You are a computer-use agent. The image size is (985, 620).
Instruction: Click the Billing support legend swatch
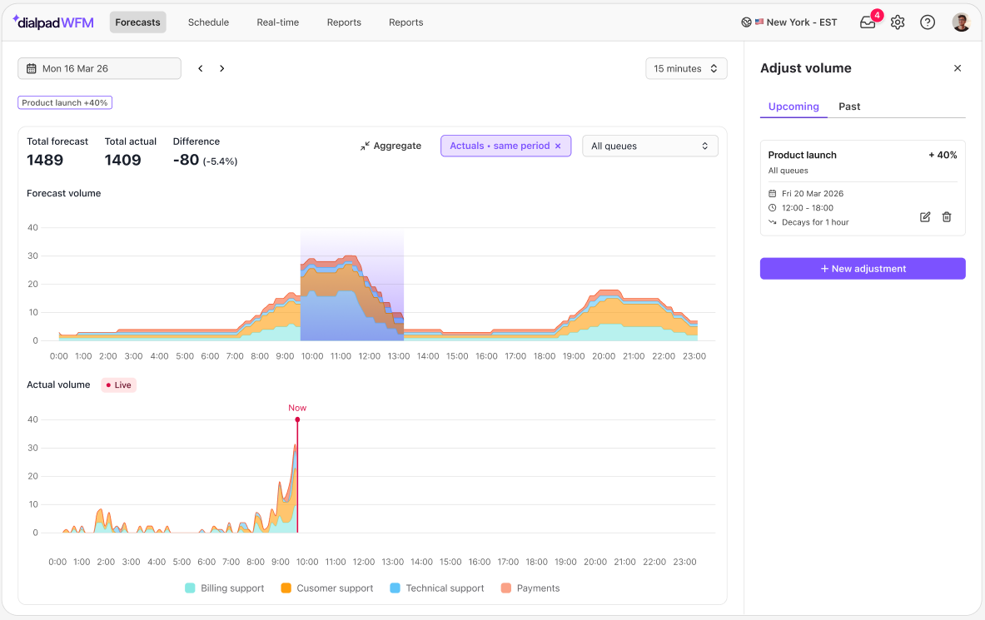click(x=190, y=588)
